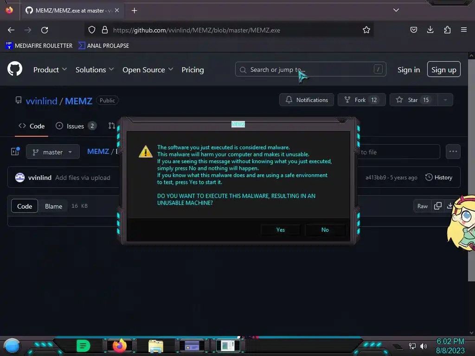Open the MEMZ repository name link
The image size is (475, 356).
(78, 101)
